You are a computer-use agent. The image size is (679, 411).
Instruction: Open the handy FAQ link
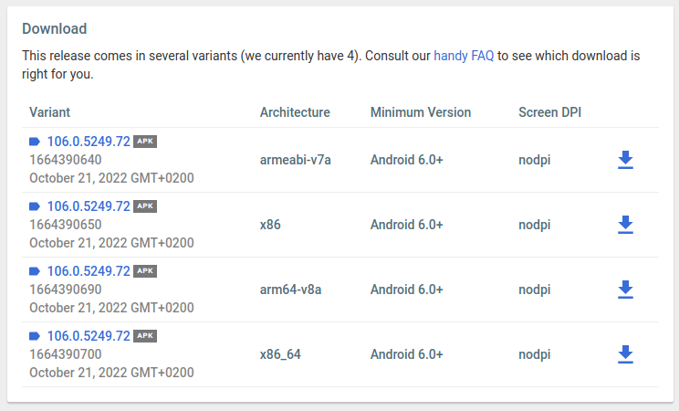(464, 56)
